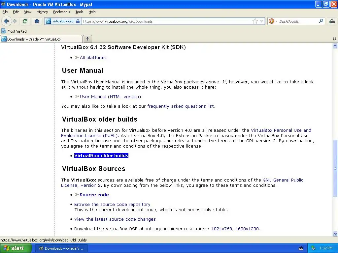
Task: Click View the latest source code changes
Action: coord(115,219)
